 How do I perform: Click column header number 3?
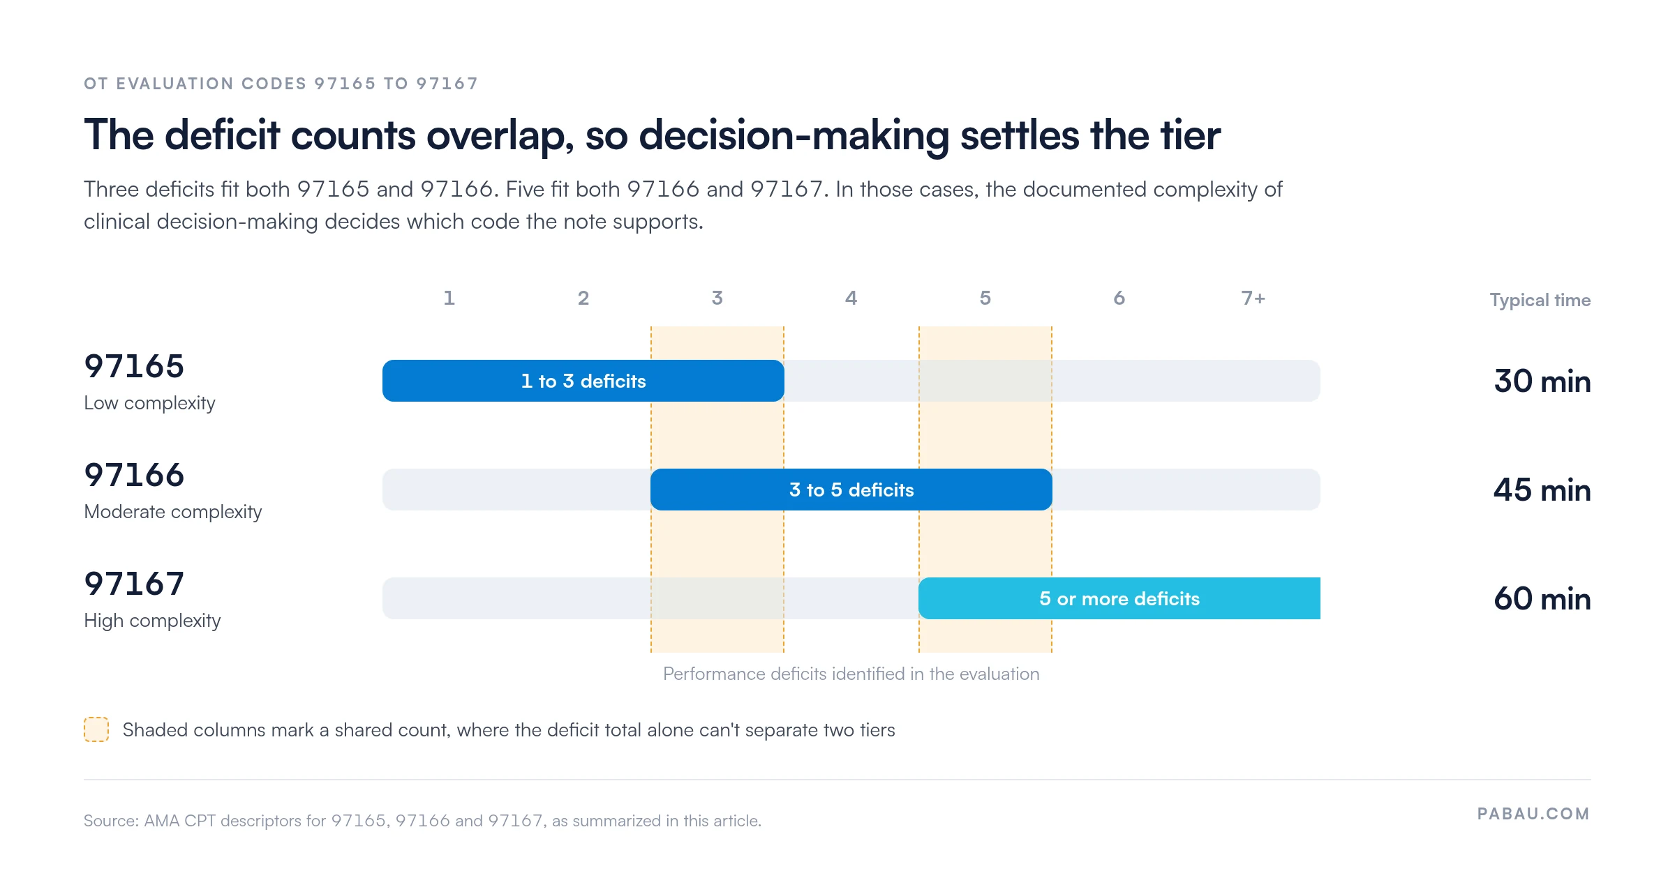(x=717, y=298)
